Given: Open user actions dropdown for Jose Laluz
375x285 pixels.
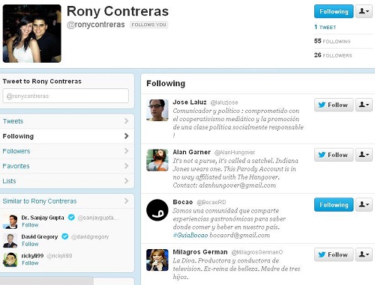Looking at the screenshot, I should point(364,105).
